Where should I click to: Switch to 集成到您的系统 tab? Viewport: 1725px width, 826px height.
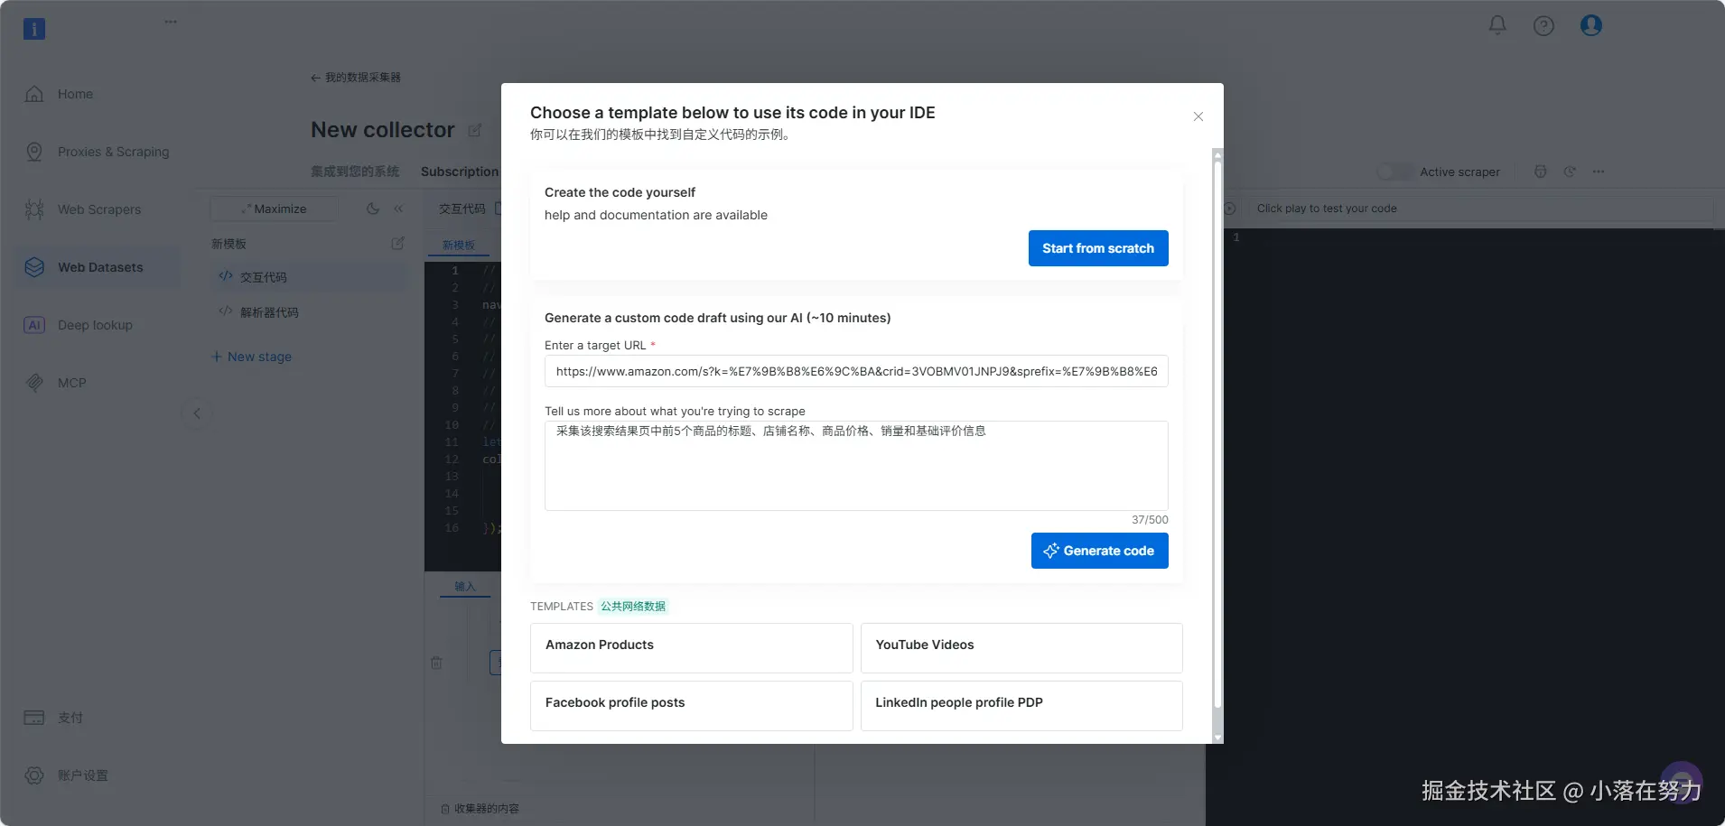355,172
